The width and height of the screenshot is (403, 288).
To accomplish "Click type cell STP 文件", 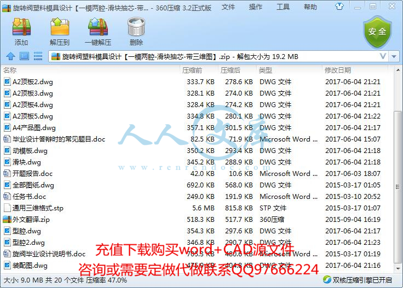I will [x=273, y=208].
